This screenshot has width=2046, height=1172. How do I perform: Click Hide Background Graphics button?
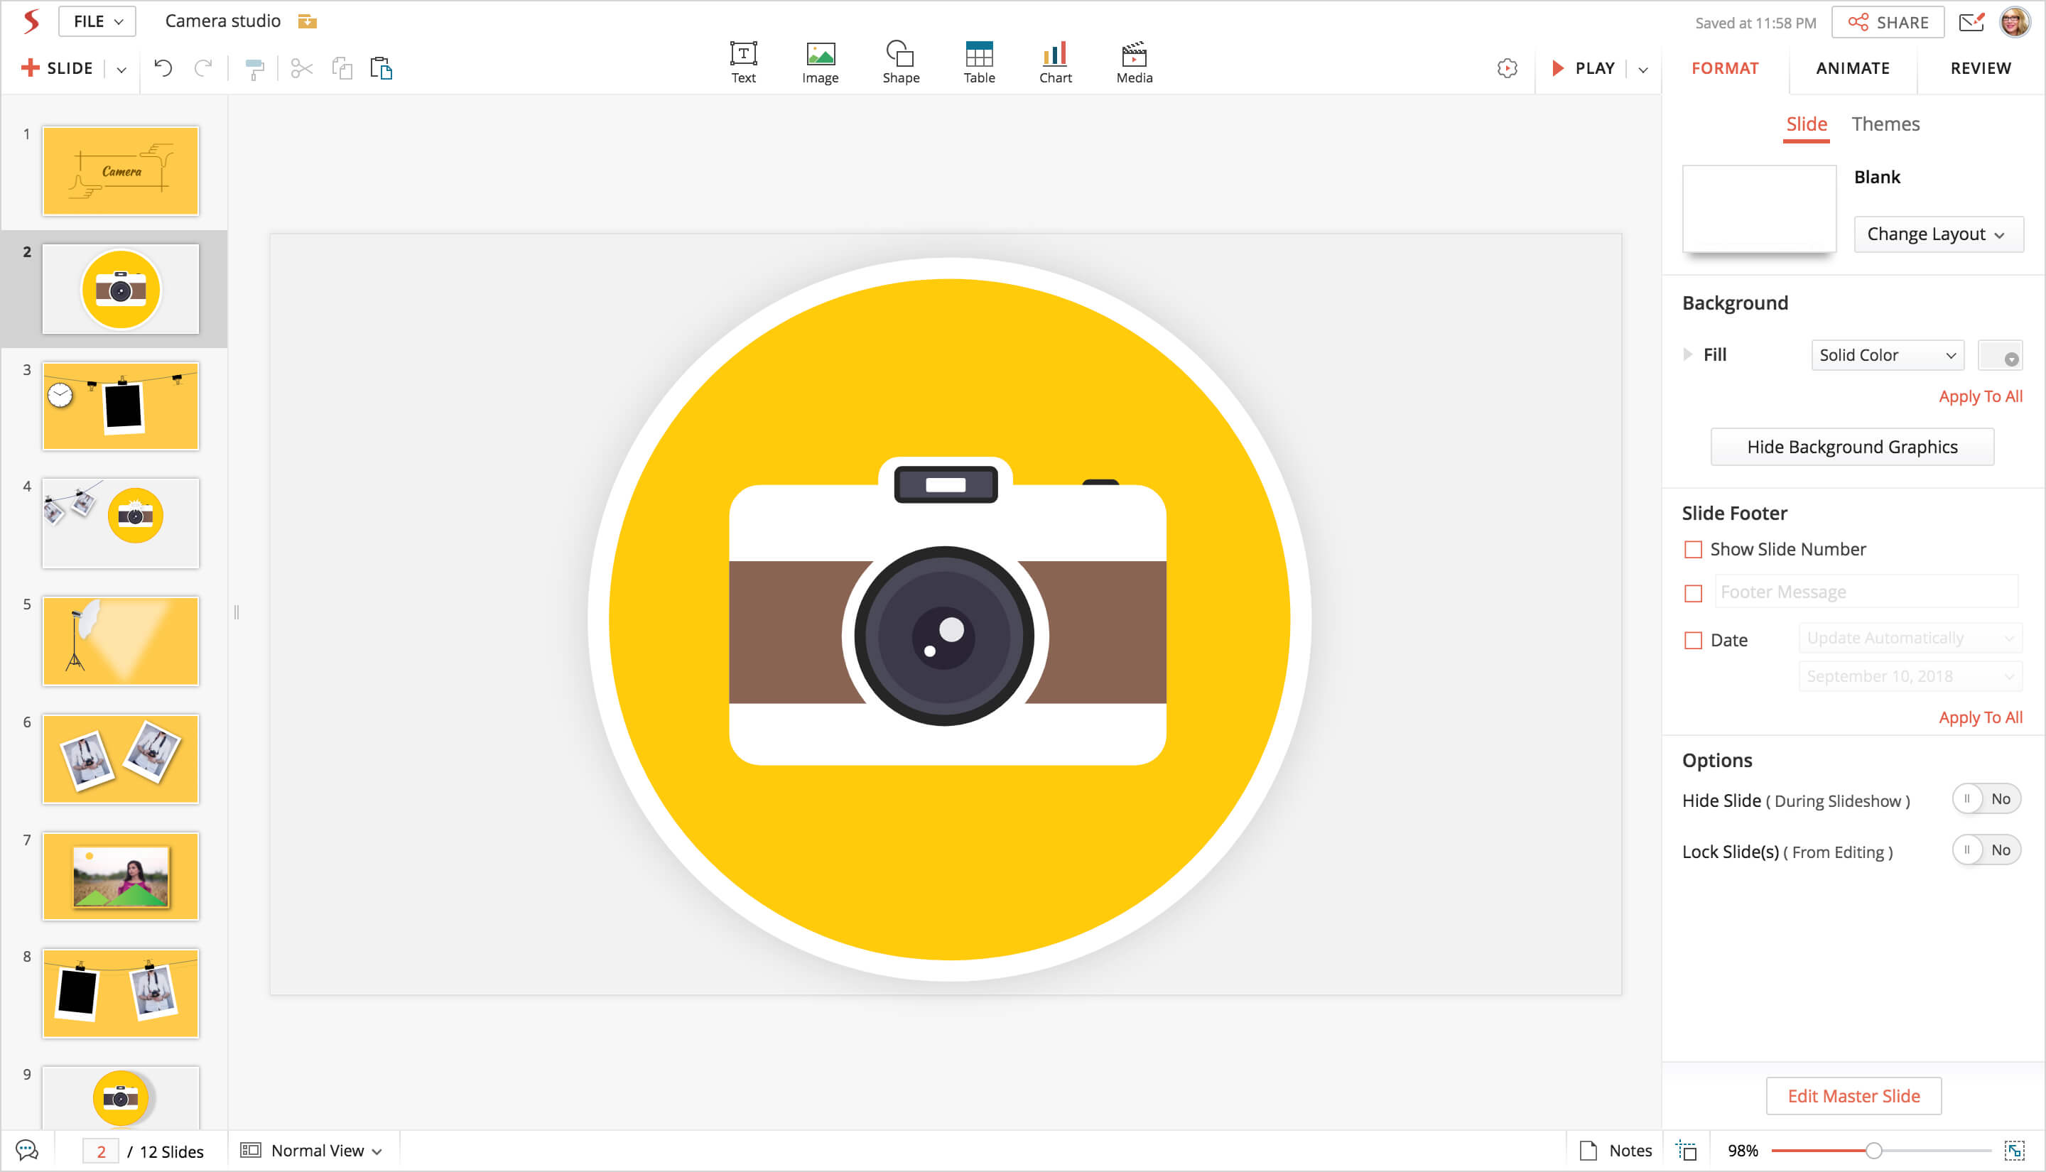[x=1851, y=447]
